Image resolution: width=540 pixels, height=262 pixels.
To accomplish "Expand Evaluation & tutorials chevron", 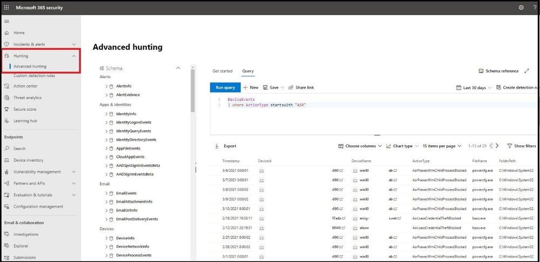I will (74, 195).
